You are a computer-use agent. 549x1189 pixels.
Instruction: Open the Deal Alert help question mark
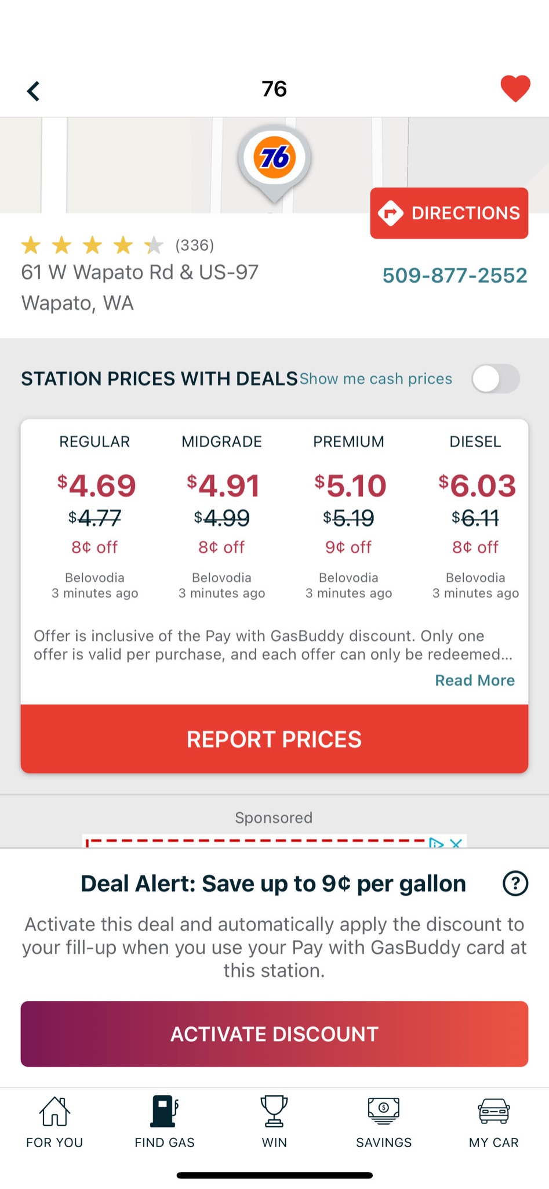click(515, 884)
